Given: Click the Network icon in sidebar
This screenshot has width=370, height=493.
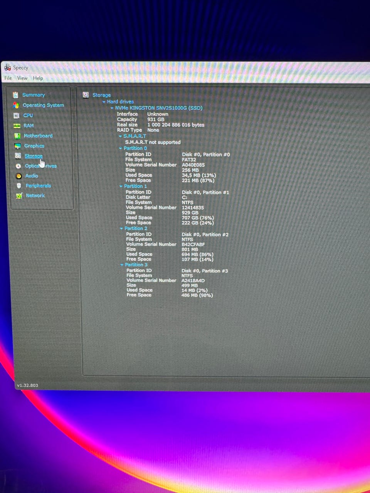Looking at the screenshot, I should [x=19, y=196].
